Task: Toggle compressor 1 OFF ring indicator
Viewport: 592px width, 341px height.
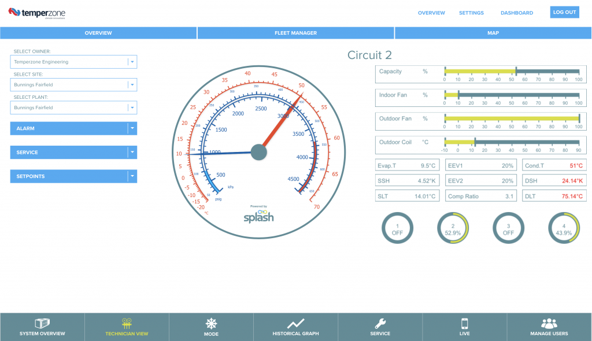Action: pyautogui.click(x=398, y=229)
